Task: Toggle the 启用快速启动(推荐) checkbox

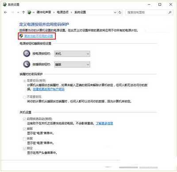Action: [24, 119]
